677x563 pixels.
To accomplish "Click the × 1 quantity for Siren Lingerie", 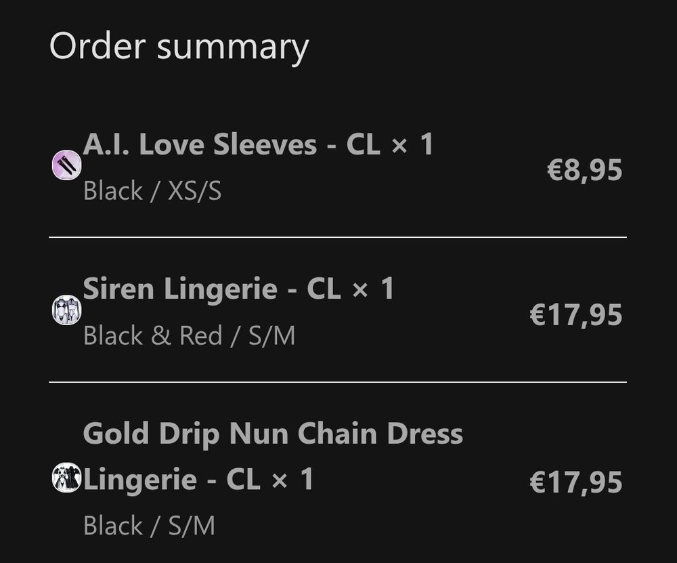I will point(372,289).
